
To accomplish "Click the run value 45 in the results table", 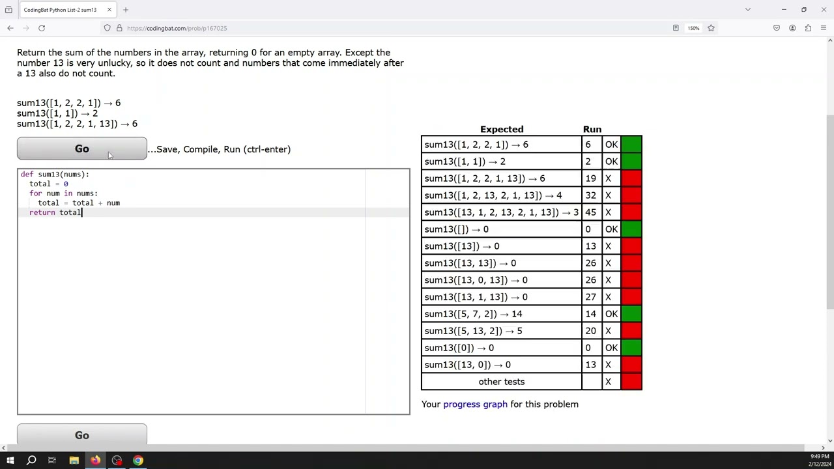I will (x=590, y=212).
